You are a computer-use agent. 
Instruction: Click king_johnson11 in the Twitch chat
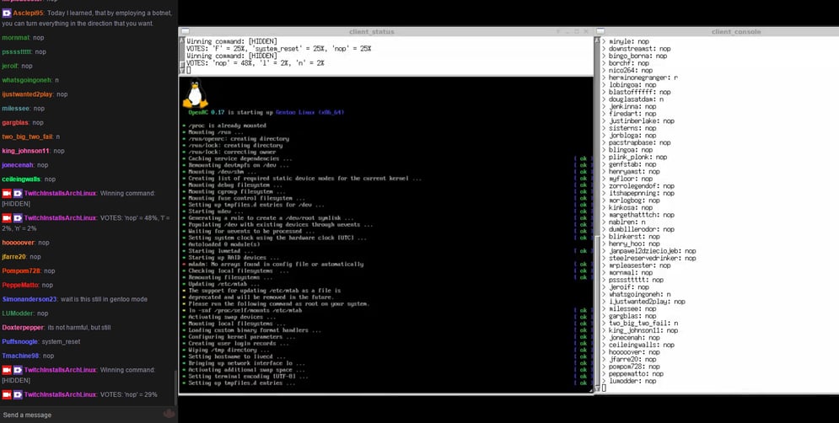(x=25, y=151)
